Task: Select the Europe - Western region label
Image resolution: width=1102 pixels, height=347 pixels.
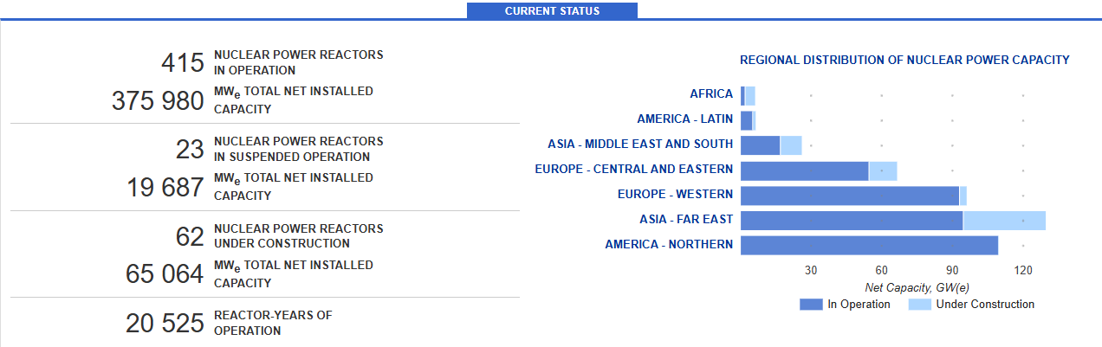Action: tap(675, 195)
